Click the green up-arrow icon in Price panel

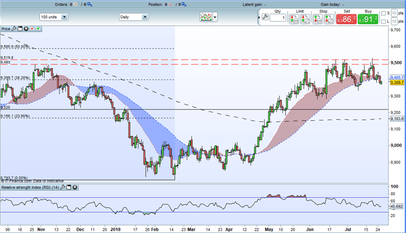[x=38, y=29]
